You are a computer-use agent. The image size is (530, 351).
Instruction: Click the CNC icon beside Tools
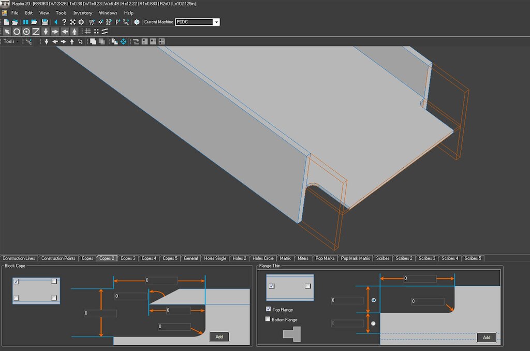tap(28, 41)
